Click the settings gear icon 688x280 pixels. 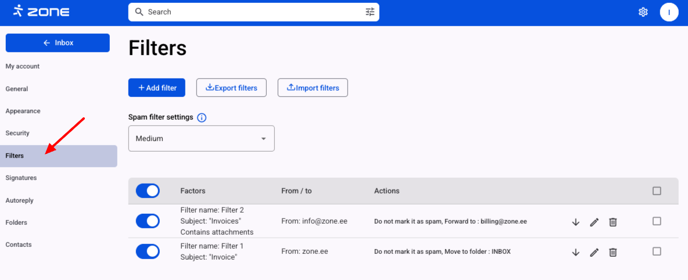[643, 12]
